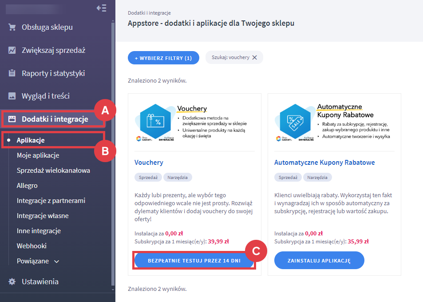Open the Wybierz filtry filter selector

(163, 58)
